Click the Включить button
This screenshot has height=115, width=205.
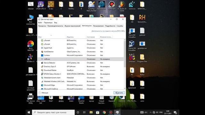pyautogui.click(x=119, y=93)
